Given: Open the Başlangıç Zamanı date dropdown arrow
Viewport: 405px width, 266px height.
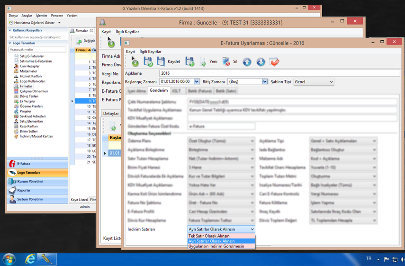Looking at the screenshot, I should pos(197,81).
